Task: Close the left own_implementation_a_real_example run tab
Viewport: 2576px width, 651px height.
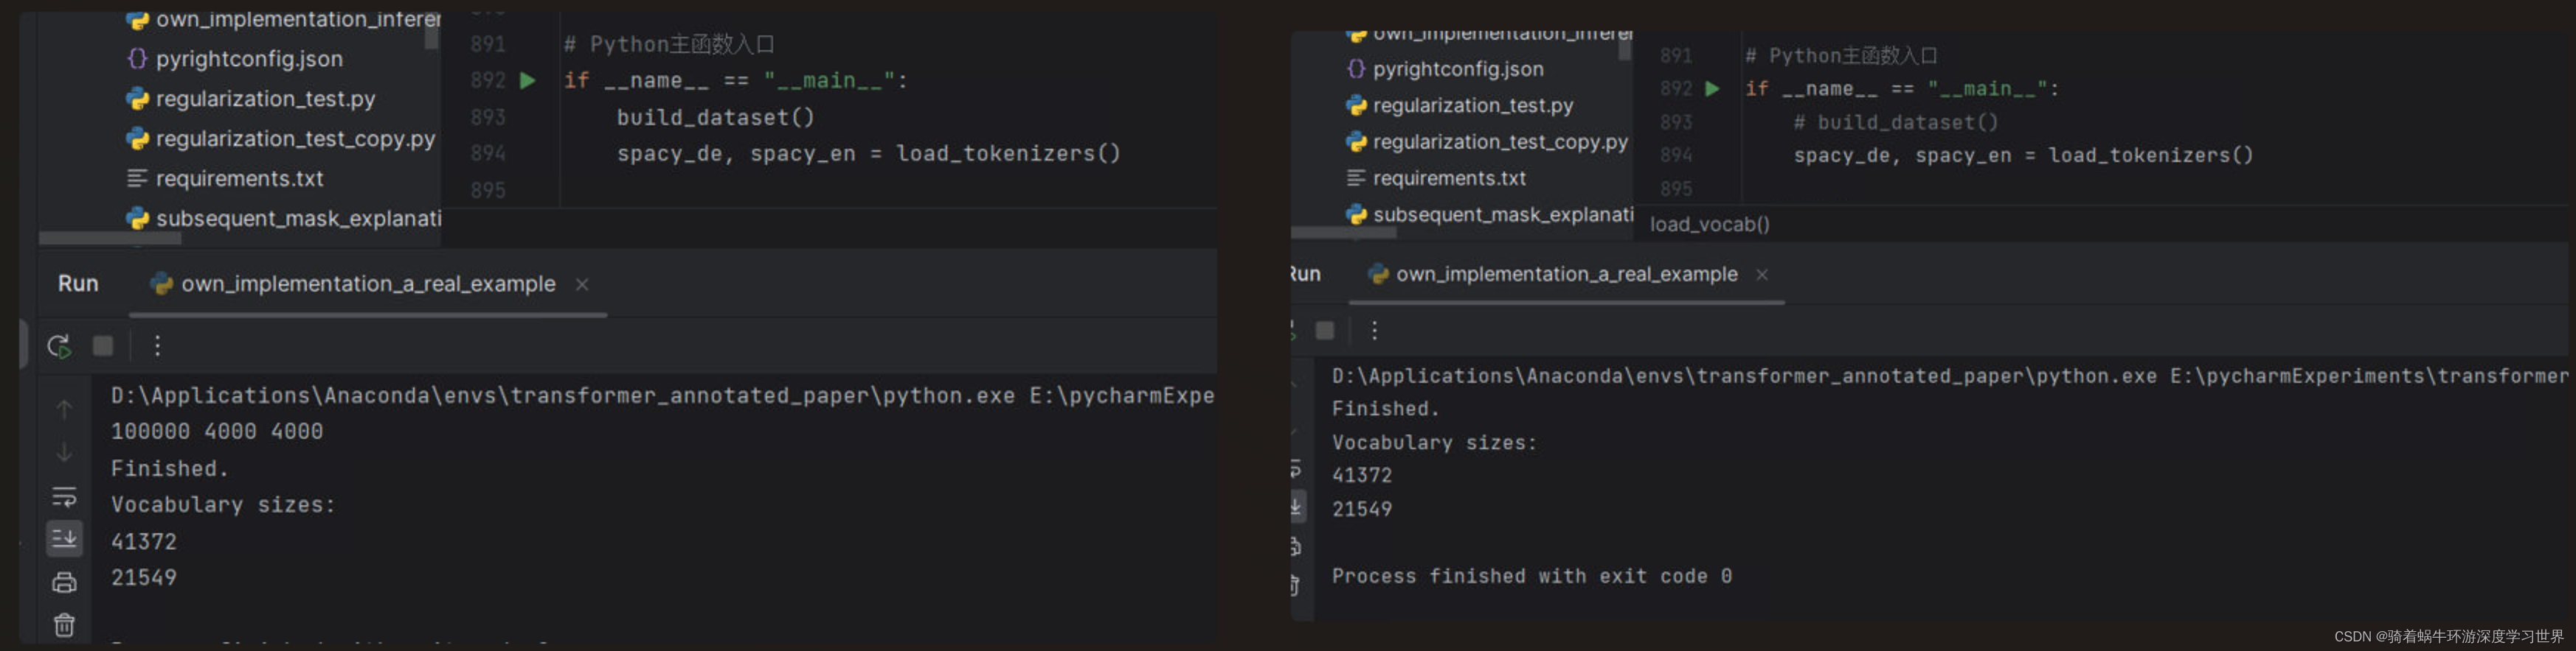Action: point(582,284)
